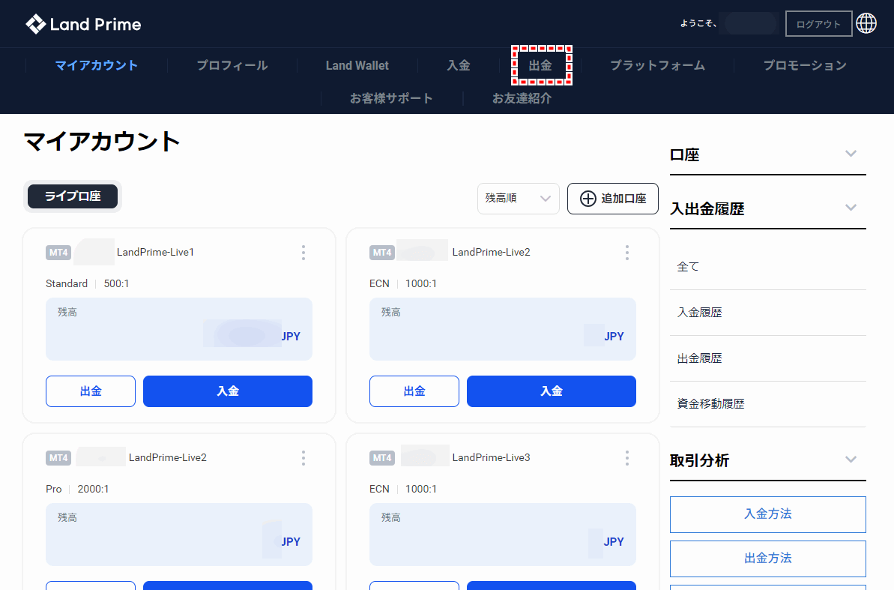Click 追加口座 button
Image resolution: width=894 pixels, height=590 pixels.
(613, 199)
